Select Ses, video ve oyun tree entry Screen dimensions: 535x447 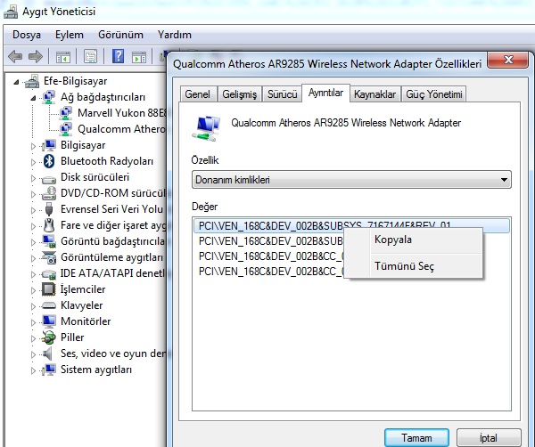[x=113, y=354]
